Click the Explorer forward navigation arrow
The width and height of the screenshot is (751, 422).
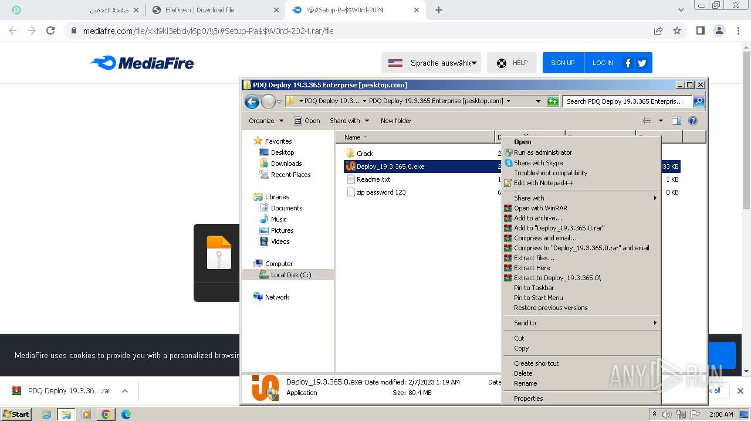click(268, 101)
